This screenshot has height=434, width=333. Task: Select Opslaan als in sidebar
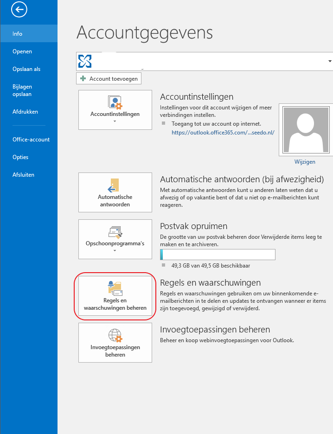click(x=26, y=69)
